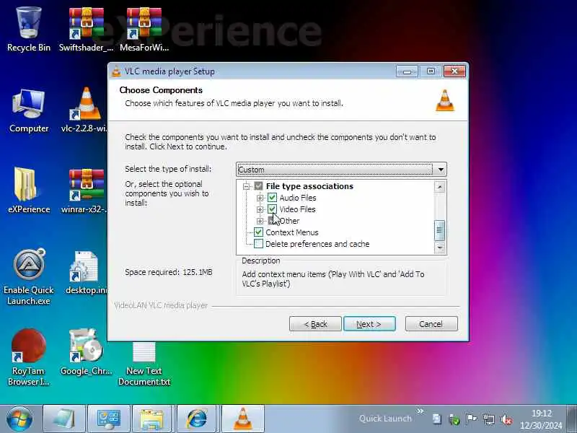Open Windows Explorer from the taskbar
The image size is (577, 433).
click(153, 419)
